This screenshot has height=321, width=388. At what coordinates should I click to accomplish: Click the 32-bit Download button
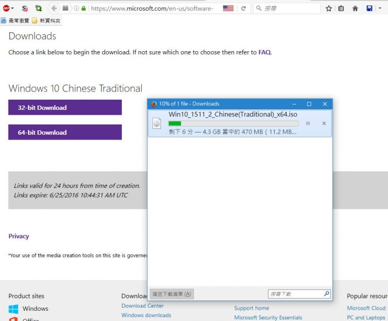click(x=65, y=107)
